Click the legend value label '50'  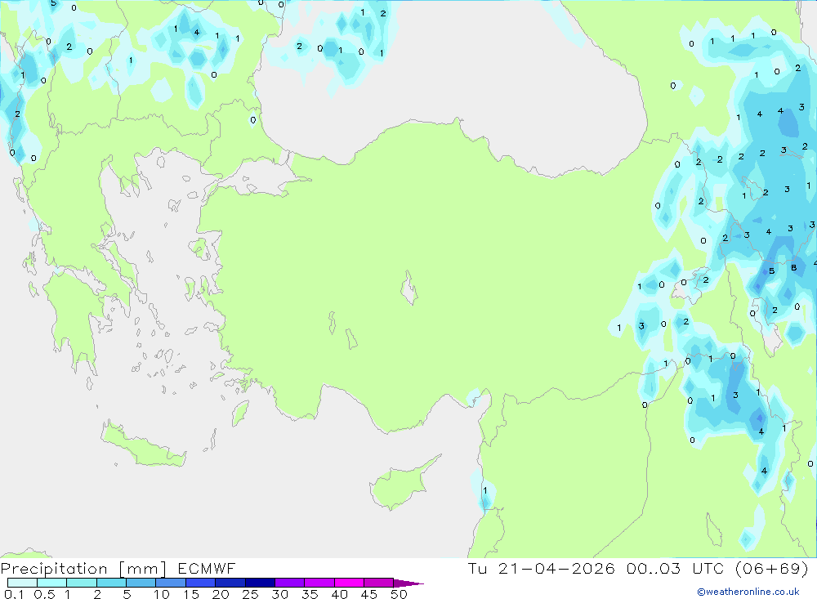pyautogui.click(x=399, y=594)
